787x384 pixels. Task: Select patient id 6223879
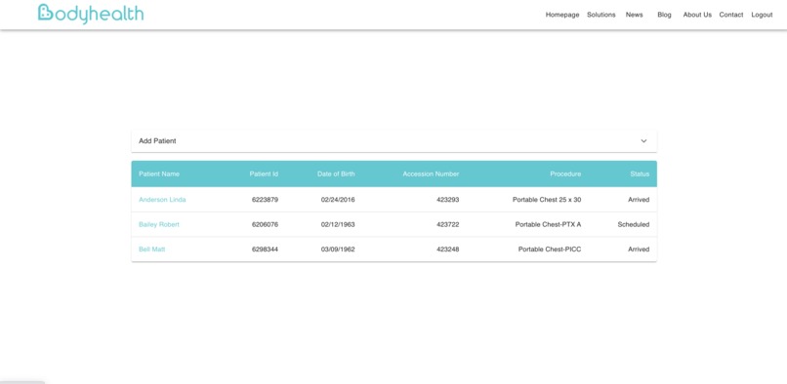[x=265, y=200]
